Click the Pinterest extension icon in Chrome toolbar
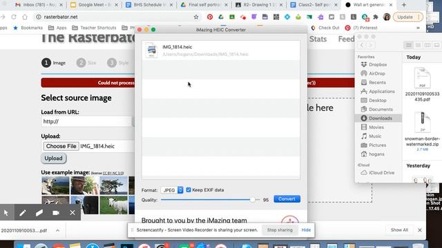 click(x=210, y=17)
